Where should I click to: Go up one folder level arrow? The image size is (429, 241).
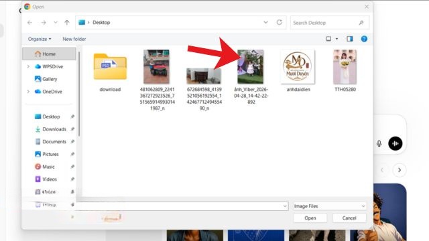[x=67, y=23]
